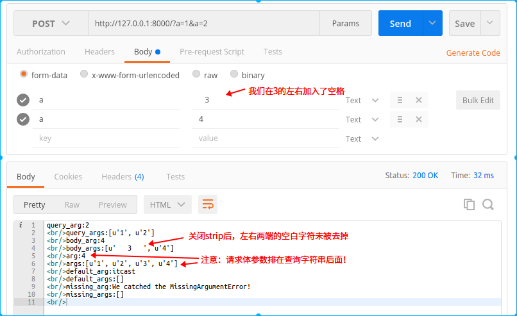Click the second row's drag handle icon

tap(400, 119)
